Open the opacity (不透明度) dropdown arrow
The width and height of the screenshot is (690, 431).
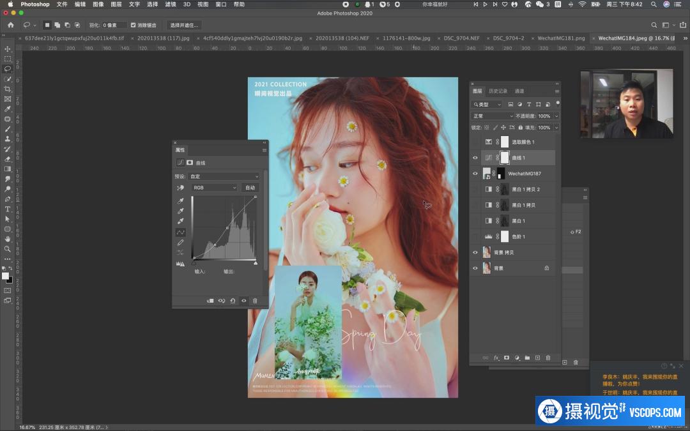[x=556, y=116]
